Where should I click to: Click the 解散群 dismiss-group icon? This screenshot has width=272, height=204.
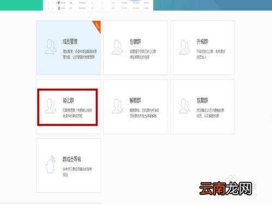[x=118, y=106]
